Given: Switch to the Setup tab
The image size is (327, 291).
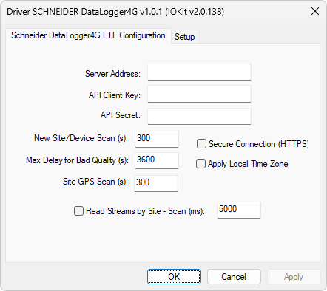Looking at the screenshot, I should coord(185,37).
